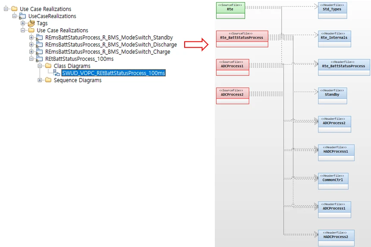Click the Sequence Diagrams folder icon
Viewport: 371px width, 247px height.
pyautogui.click(x=48, y=80)
